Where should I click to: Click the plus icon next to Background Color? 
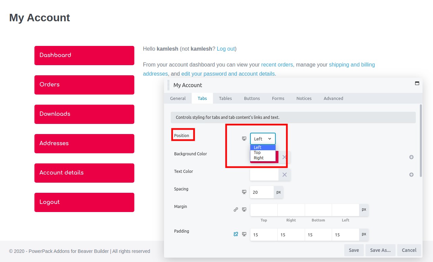[411, 157]
